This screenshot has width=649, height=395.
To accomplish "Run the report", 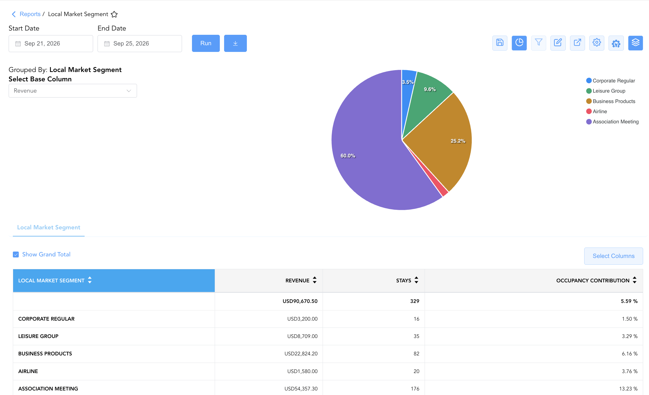I will [x=206, y=43].
